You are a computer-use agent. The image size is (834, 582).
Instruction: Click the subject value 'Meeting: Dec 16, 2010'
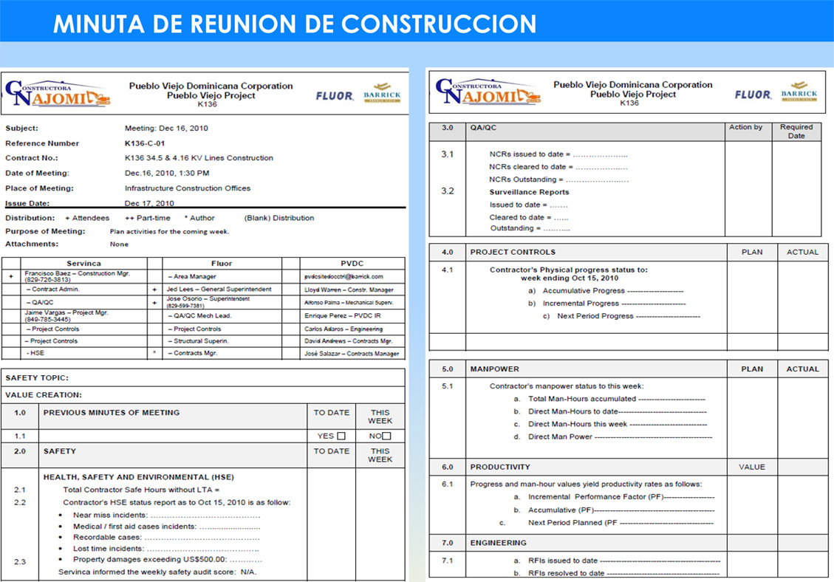click(166, 129)
